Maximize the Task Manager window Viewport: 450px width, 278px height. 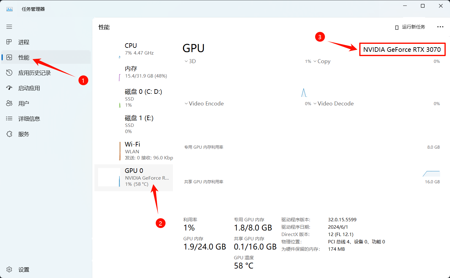tap(423, 6)
